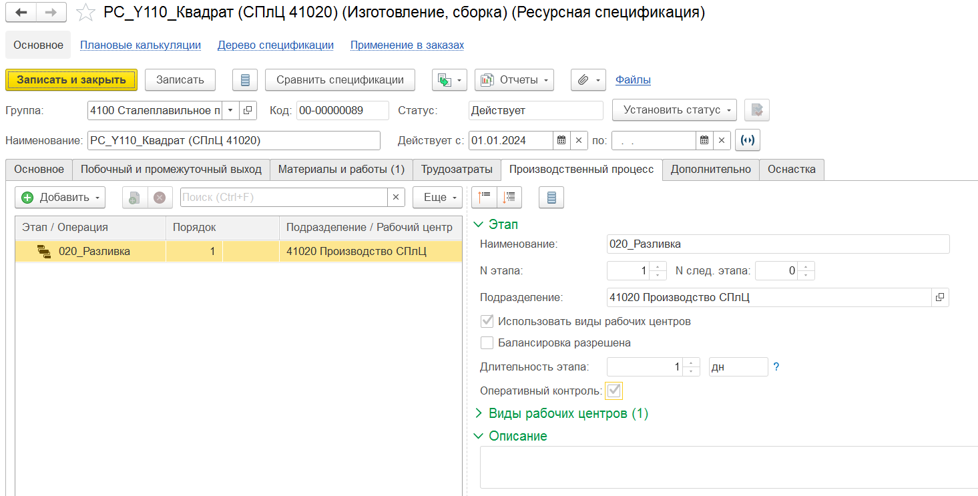978x496 pixels.
Task: Open the 'Трудозатраты' tab
Action: tap(457, 170)
